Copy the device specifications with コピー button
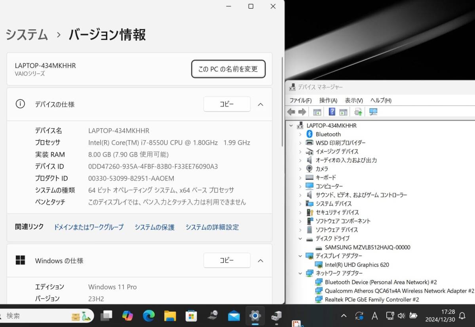 [227, 104]
